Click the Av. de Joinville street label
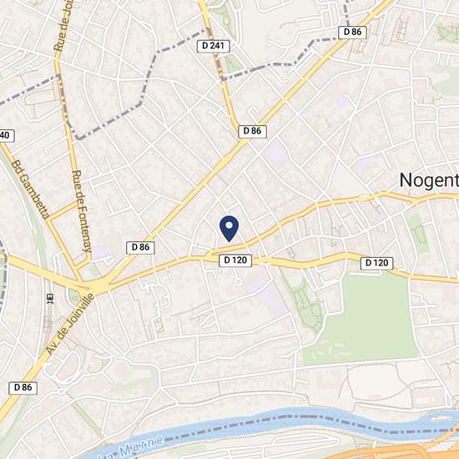459x459 pixels. click(x=70, y=324)
